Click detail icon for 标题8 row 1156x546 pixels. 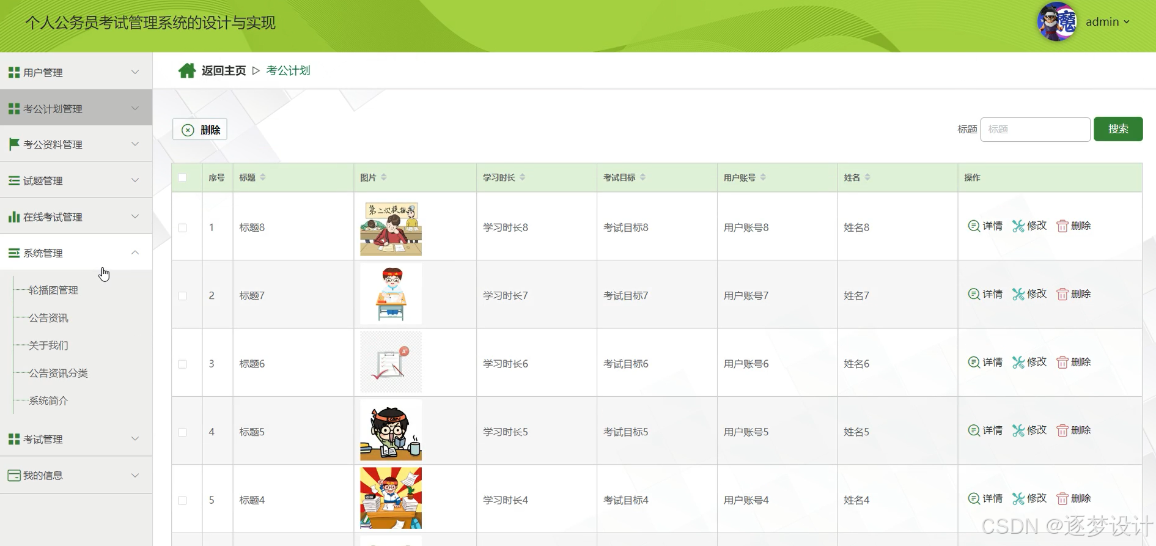pyautogui.click(x=974, y=226)
